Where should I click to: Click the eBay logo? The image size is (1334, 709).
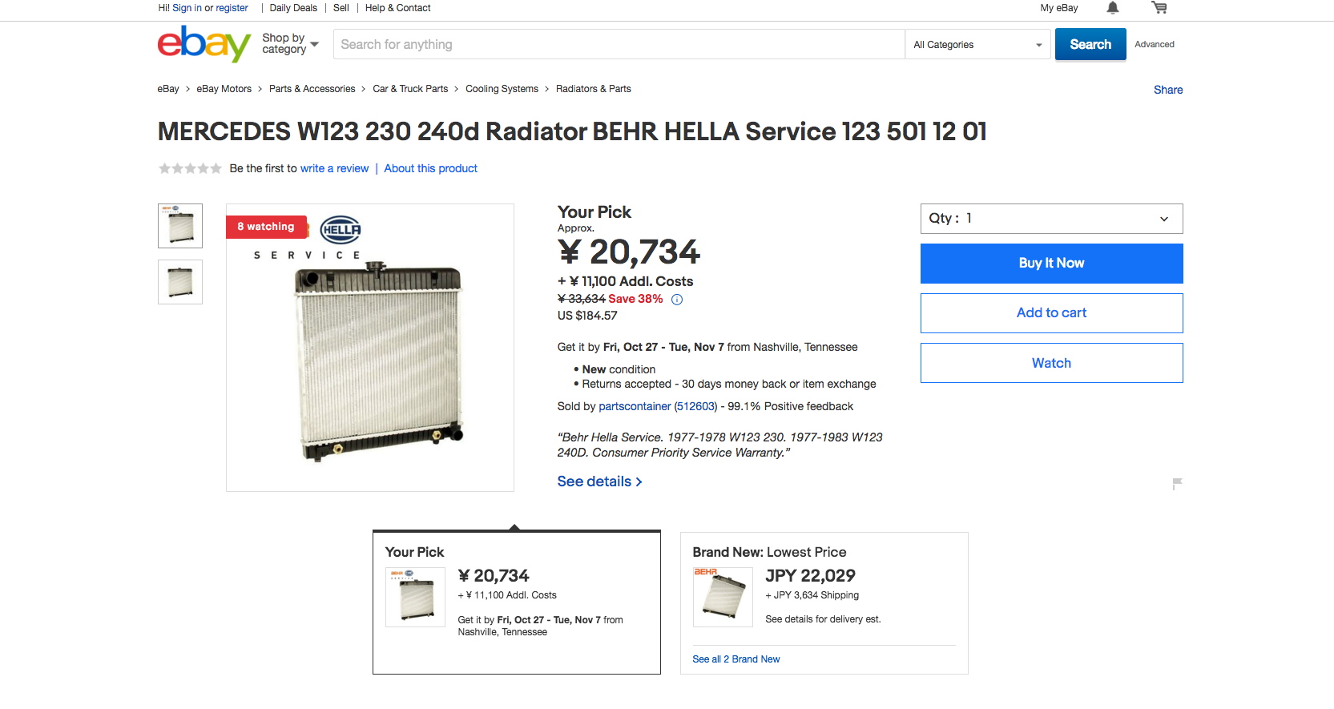tap(204, 44)
